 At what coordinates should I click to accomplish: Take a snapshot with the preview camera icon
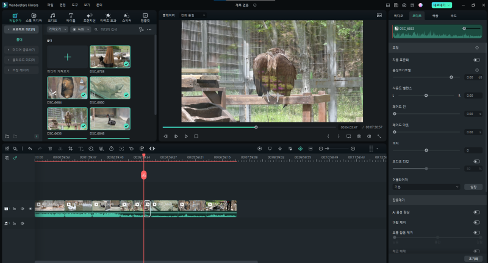tap(359, 136)
